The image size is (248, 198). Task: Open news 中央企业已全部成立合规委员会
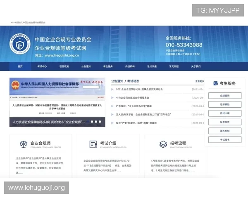click(133, 98)
